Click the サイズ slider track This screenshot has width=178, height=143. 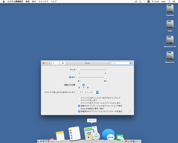click(92, 70)
